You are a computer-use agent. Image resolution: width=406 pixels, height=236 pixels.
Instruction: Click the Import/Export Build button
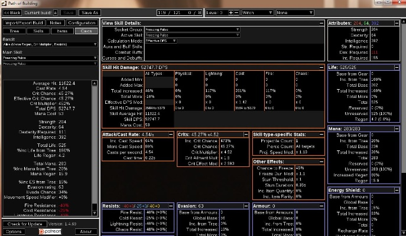[x=24, y=22]
